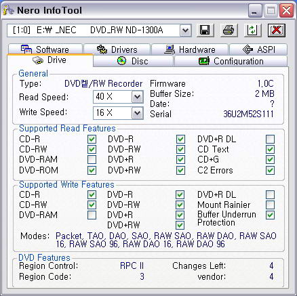Viewport: 297px width, 296px height.
Task: Click the Region Code value 3
Action: [x=142, y=276]
